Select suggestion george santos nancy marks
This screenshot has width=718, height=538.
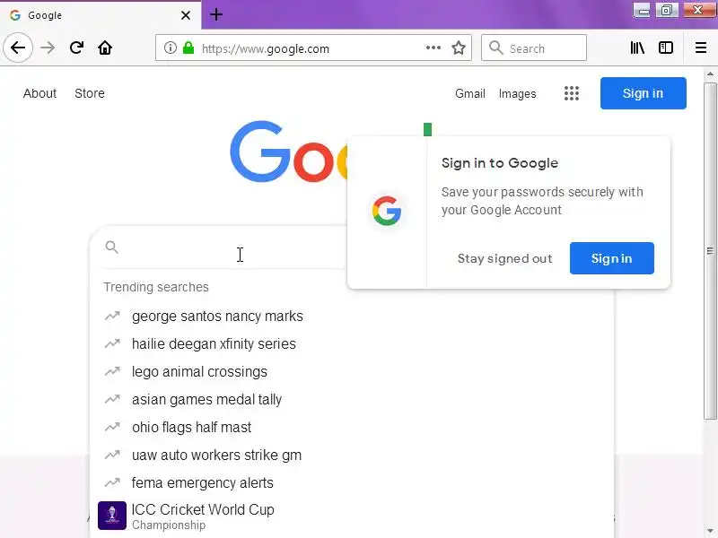coord(217,317)
